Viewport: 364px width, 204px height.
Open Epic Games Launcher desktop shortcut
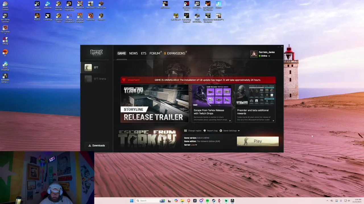5,18
